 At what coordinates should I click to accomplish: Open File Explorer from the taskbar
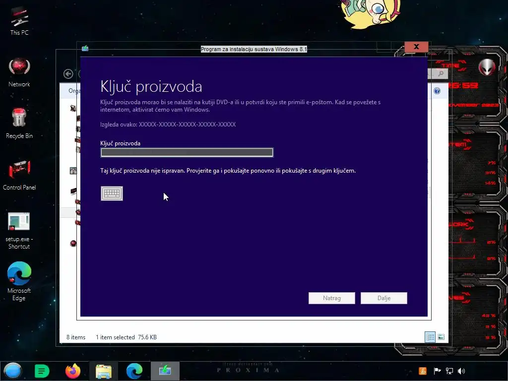pyautogui.click(x=103, y=371)
